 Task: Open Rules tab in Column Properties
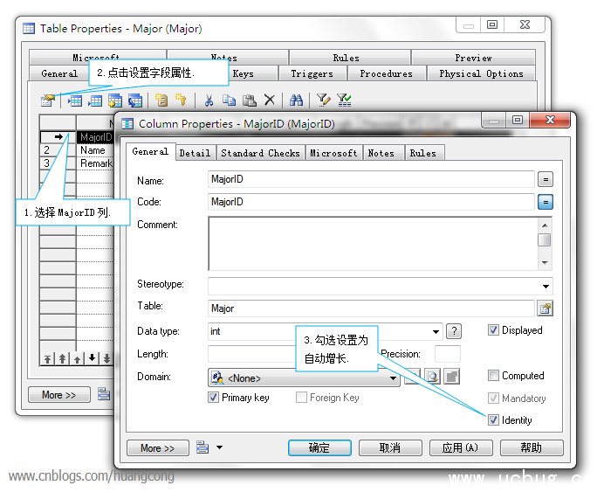(422, 153)
